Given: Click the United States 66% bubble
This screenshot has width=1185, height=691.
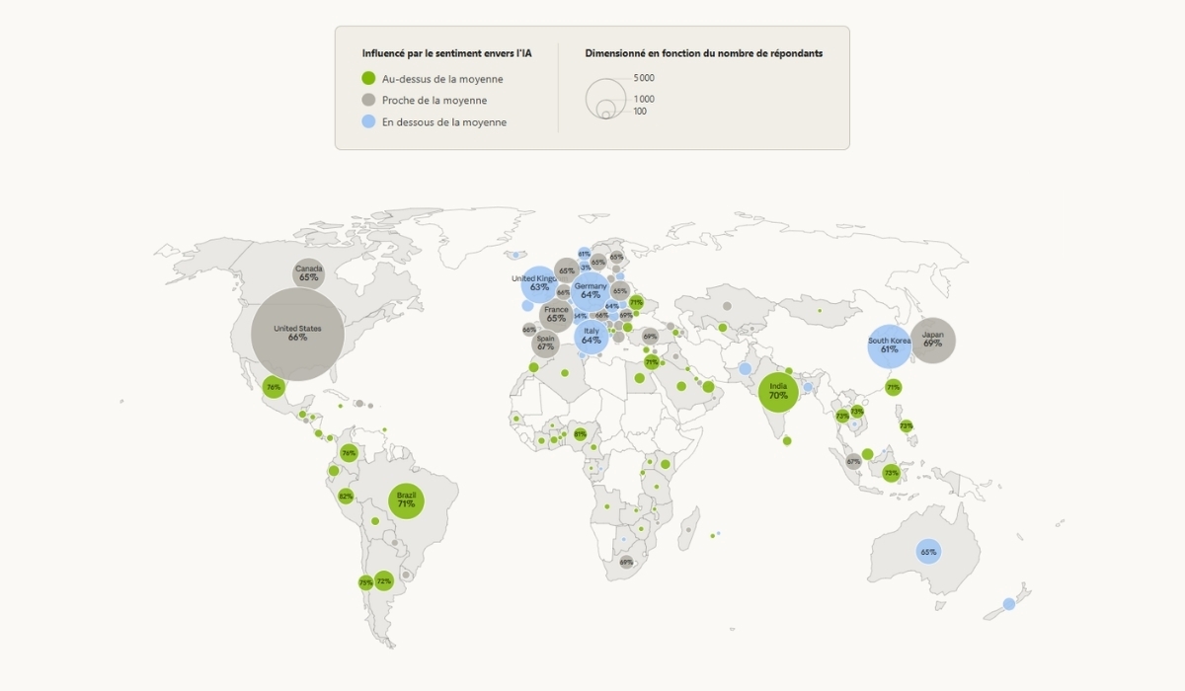Looking at the screenshot, I should tap(297, 333).
